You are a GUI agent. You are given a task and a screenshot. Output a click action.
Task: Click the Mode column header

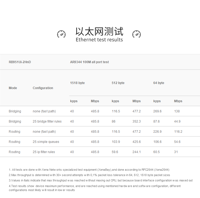pos(13,88)
